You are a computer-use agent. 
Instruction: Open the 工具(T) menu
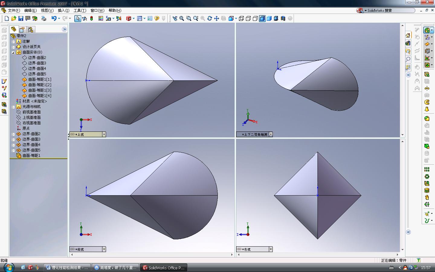coord(80,11)
